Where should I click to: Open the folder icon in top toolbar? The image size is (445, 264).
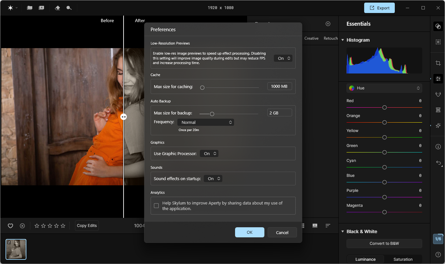click(x=30, y=8)
